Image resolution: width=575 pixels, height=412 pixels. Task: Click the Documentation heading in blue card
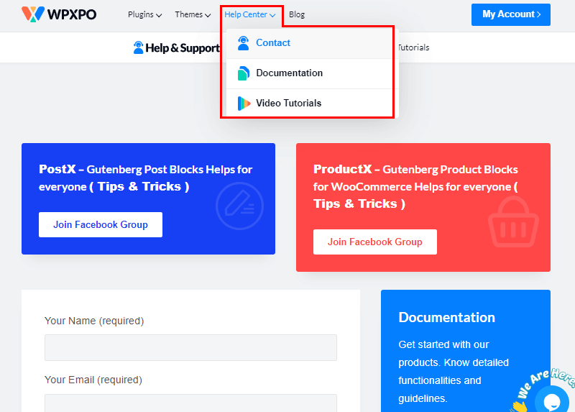[446, 317]
